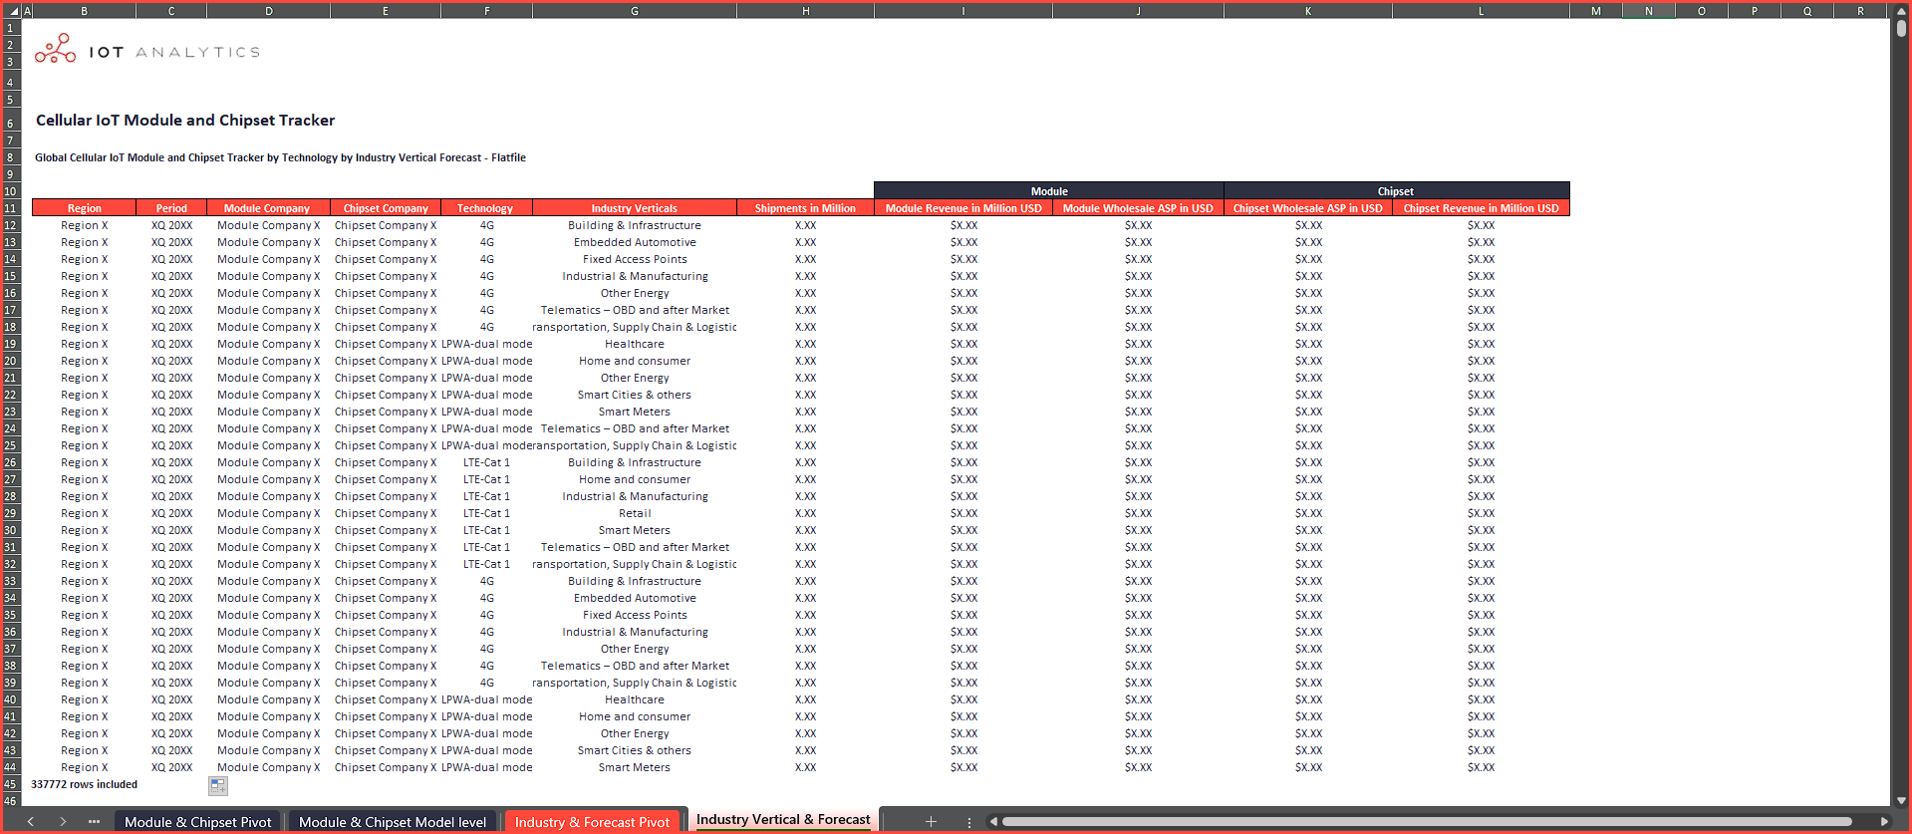This screenshot has width=1912, height=834.
Task: Open the hidden sheets ellipsis button
Action: (x=94, y=821)
